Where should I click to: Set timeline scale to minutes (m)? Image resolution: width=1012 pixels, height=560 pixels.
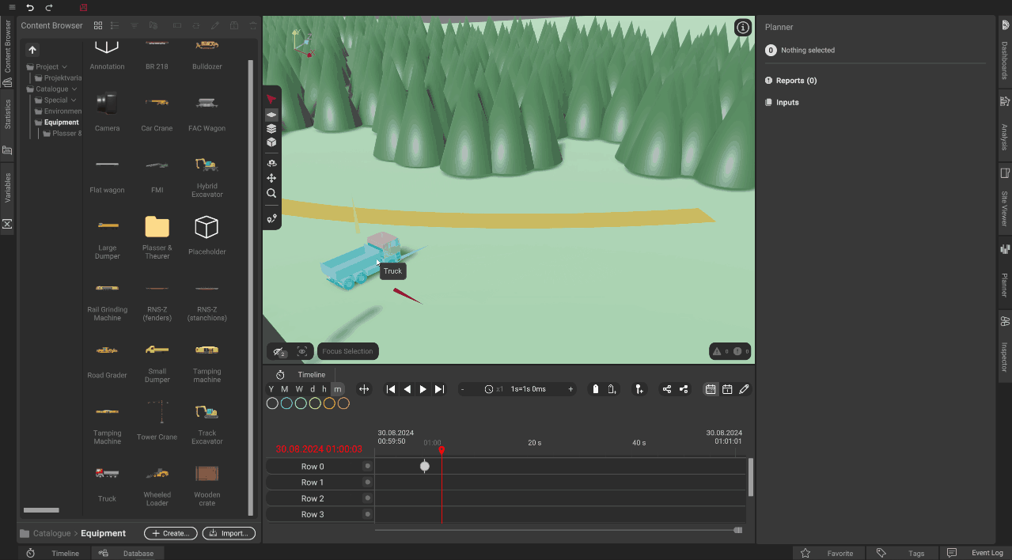pos(337,389)
